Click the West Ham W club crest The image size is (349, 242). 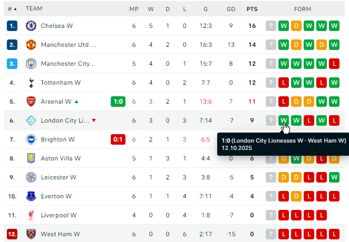(x=31, y=234)
